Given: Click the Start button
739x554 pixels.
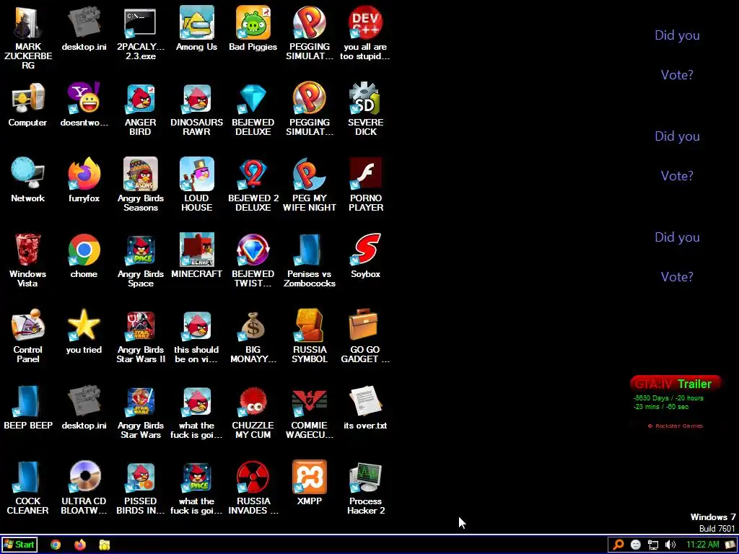Looking at the screenshot, I should (19, 545).
